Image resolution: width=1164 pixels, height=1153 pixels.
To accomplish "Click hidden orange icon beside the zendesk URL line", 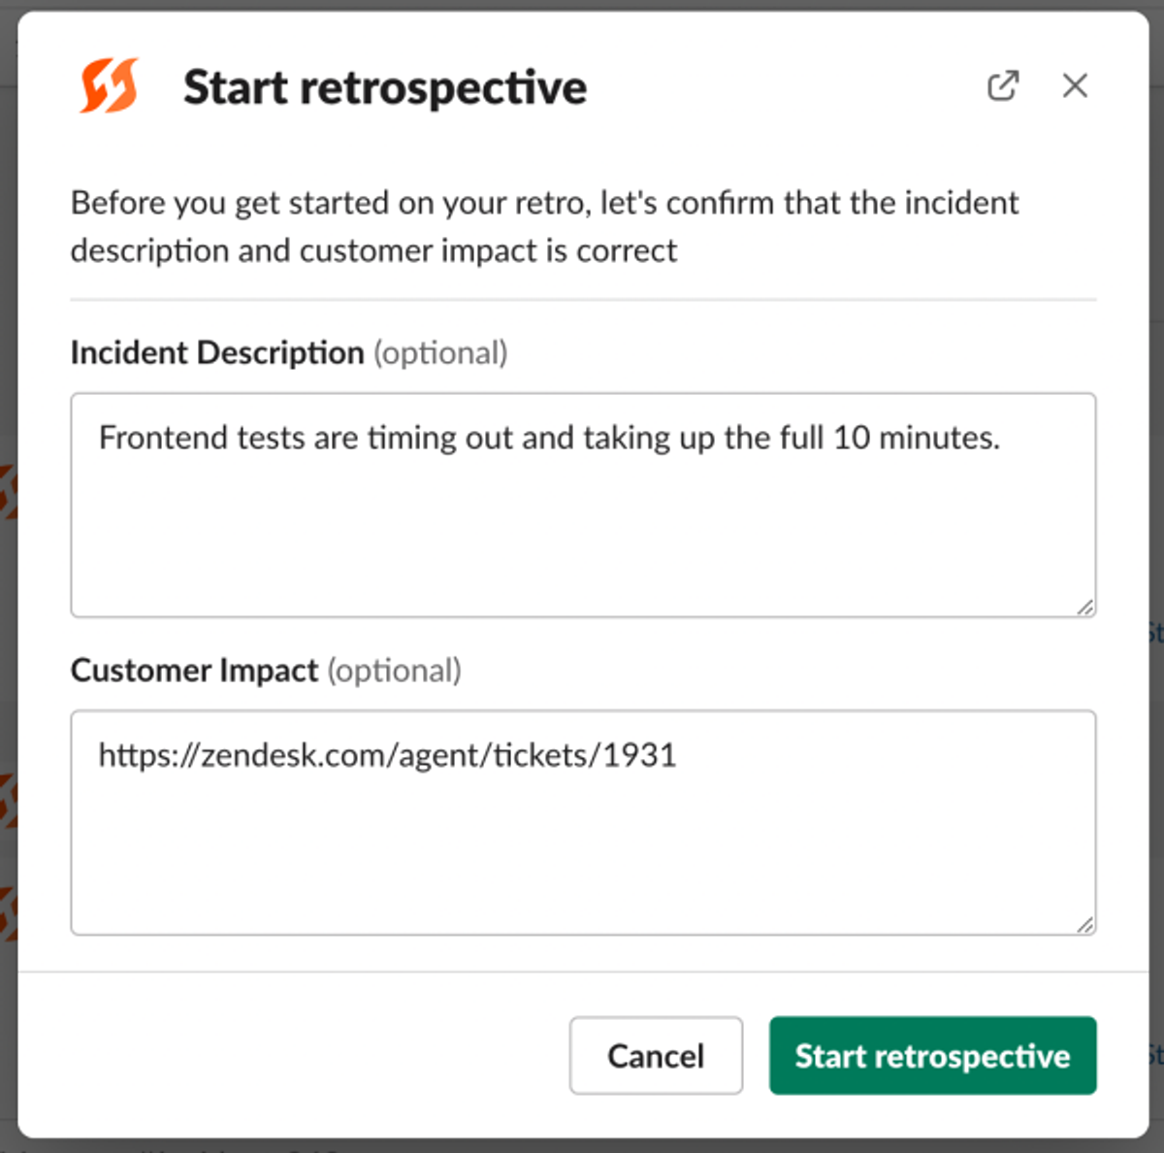I will [x=8, y=801].
